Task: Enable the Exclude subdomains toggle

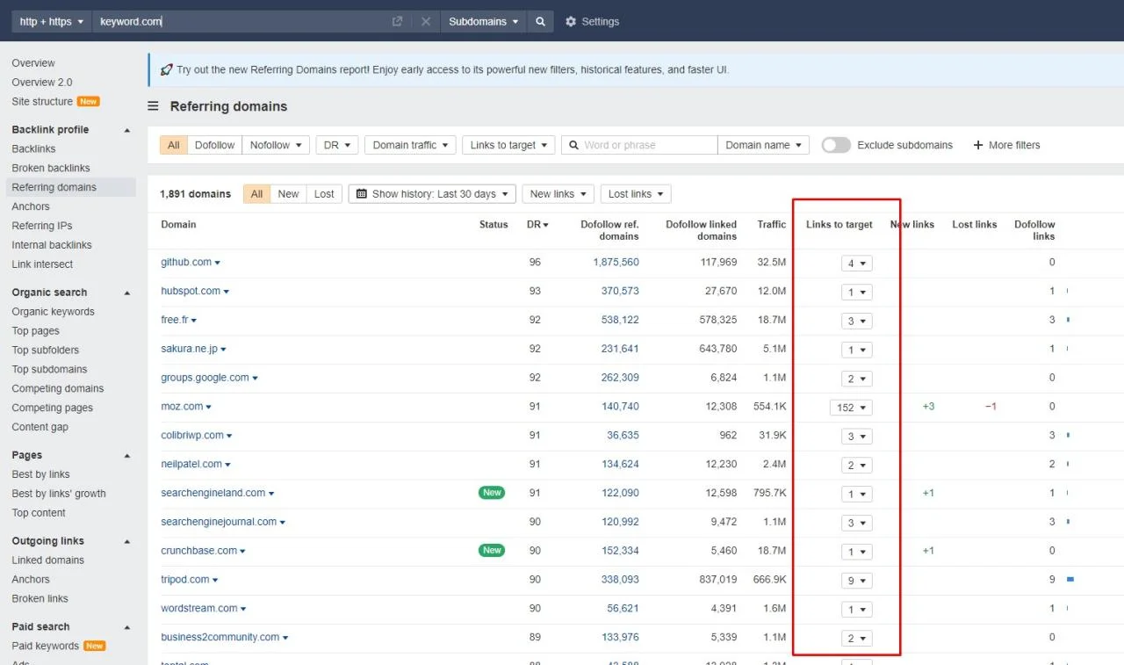Action: pyautogui.click(x=835, y=144)
